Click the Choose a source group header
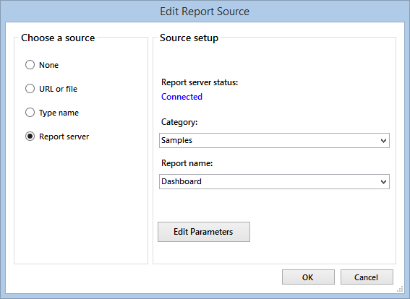The image size is (410, 299). [x=58, y=38]
